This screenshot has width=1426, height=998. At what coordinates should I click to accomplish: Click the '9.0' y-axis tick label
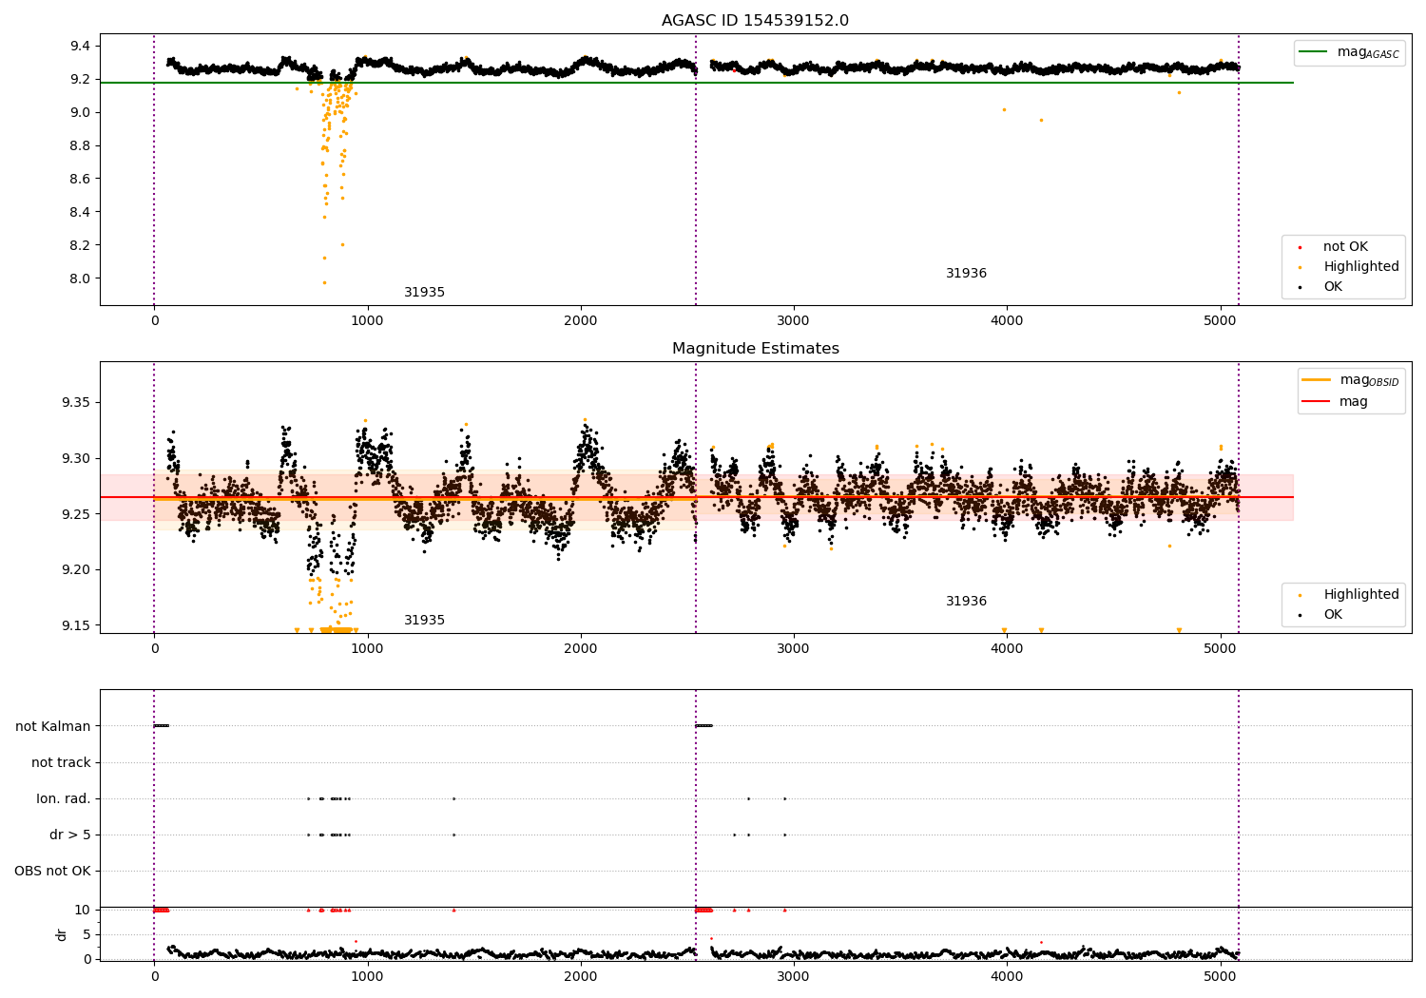tap(80, 112)
